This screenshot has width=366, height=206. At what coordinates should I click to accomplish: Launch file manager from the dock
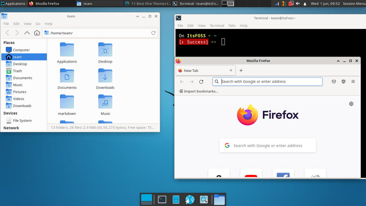pyautogui.click(x=176, y=200)
